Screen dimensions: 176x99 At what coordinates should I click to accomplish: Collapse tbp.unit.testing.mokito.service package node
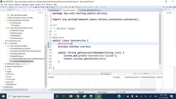click(6, 28)
